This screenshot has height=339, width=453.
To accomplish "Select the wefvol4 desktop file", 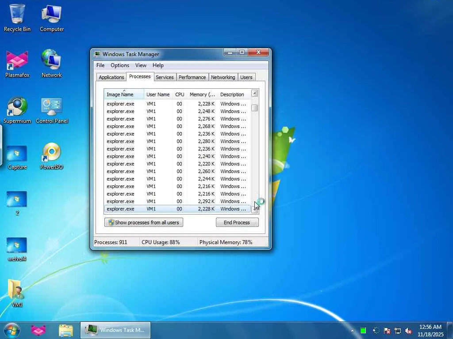I will coord(17,249).
